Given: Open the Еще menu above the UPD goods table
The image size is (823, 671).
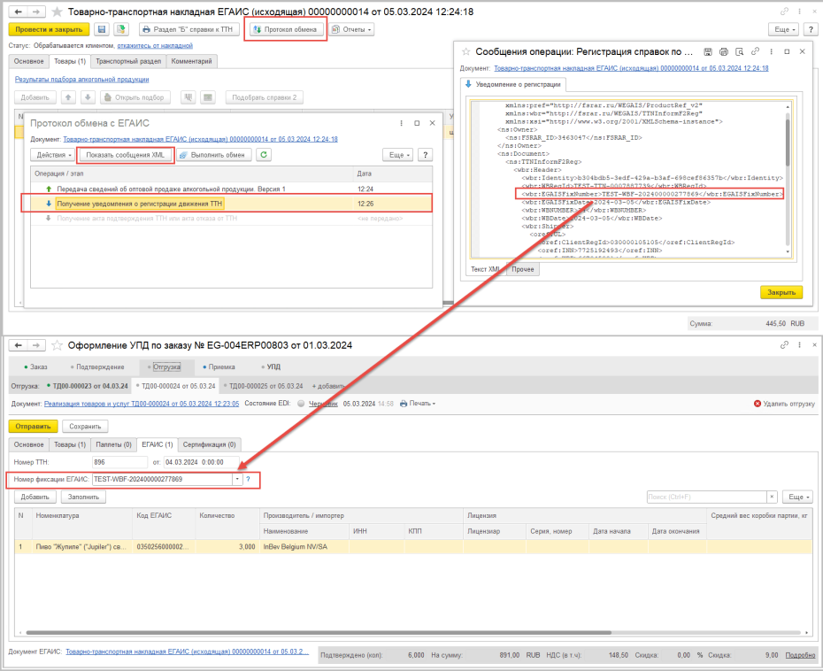Looking at the screenshot, I should click(x=798, y=497).
